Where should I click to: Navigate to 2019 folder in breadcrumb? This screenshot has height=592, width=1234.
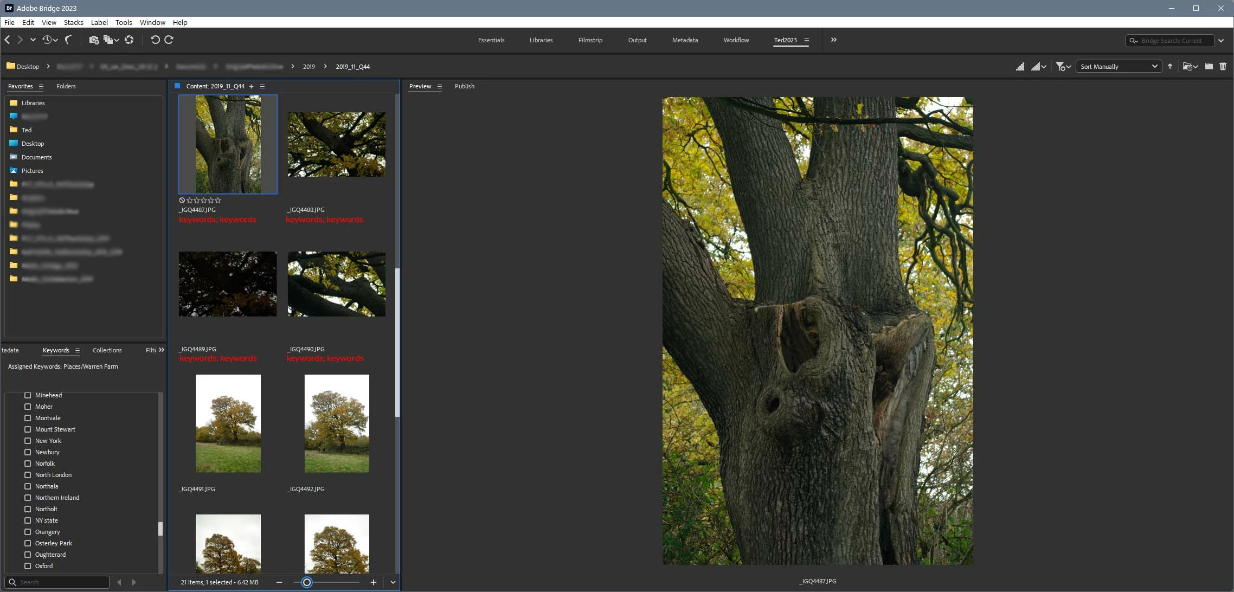[308, 67]
